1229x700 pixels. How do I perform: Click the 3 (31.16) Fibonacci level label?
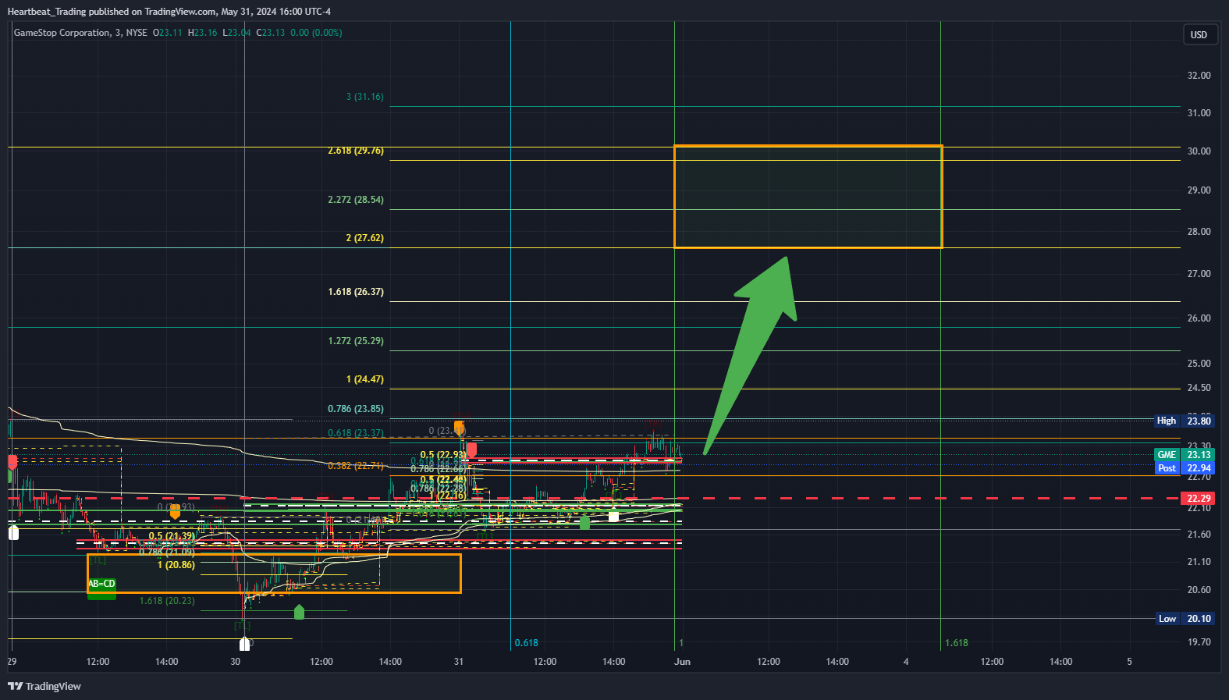coord(365,97)
